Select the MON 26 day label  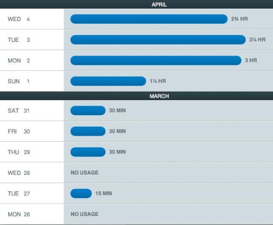pyautogui.click(x=19, y=214)
